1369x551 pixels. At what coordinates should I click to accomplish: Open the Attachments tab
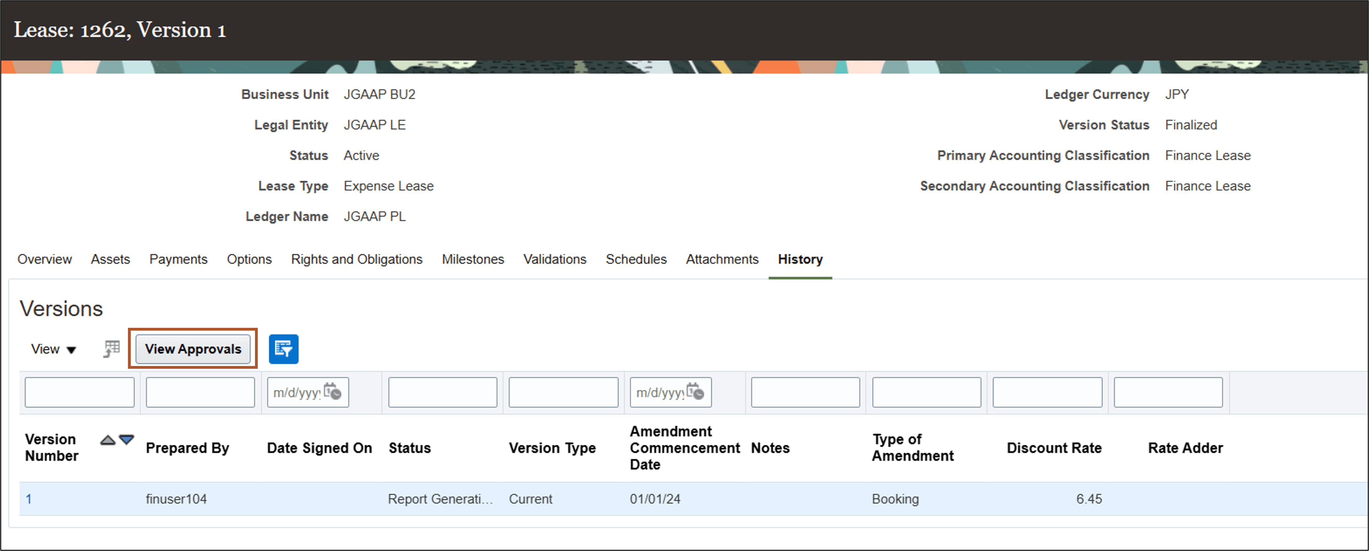(722, 259)
